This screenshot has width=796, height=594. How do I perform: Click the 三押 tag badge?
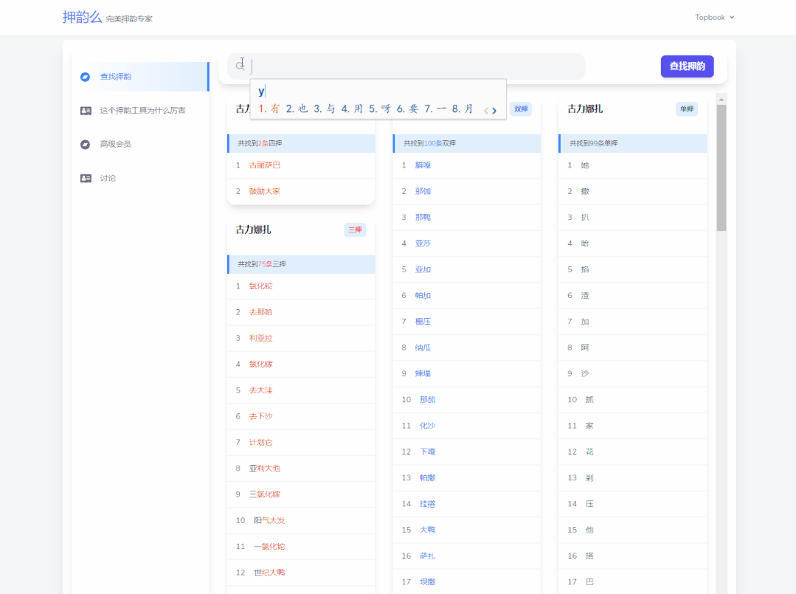(x=355, y=230)
